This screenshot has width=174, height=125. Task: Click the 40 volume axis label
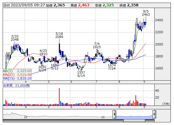(157, 91)
